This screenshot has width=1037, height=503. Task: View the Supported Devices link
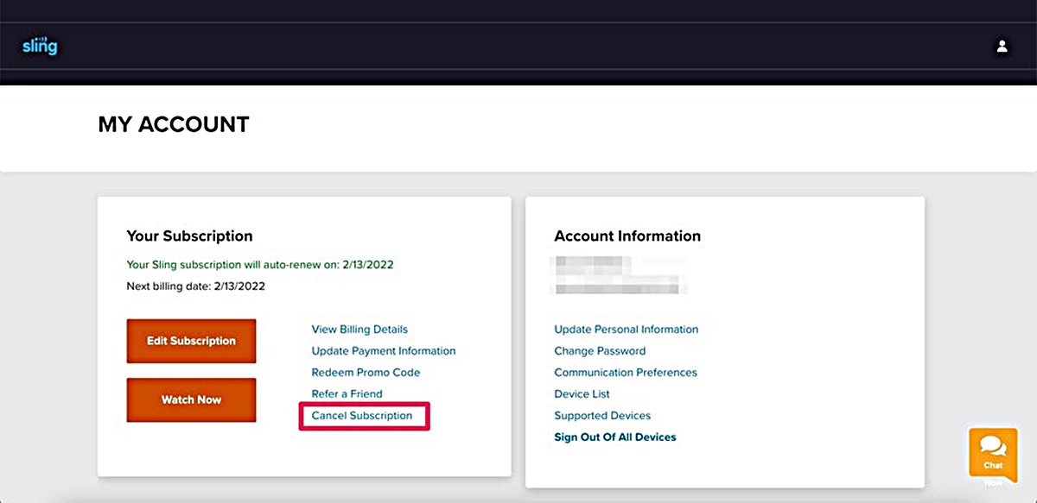pos(602,416)
